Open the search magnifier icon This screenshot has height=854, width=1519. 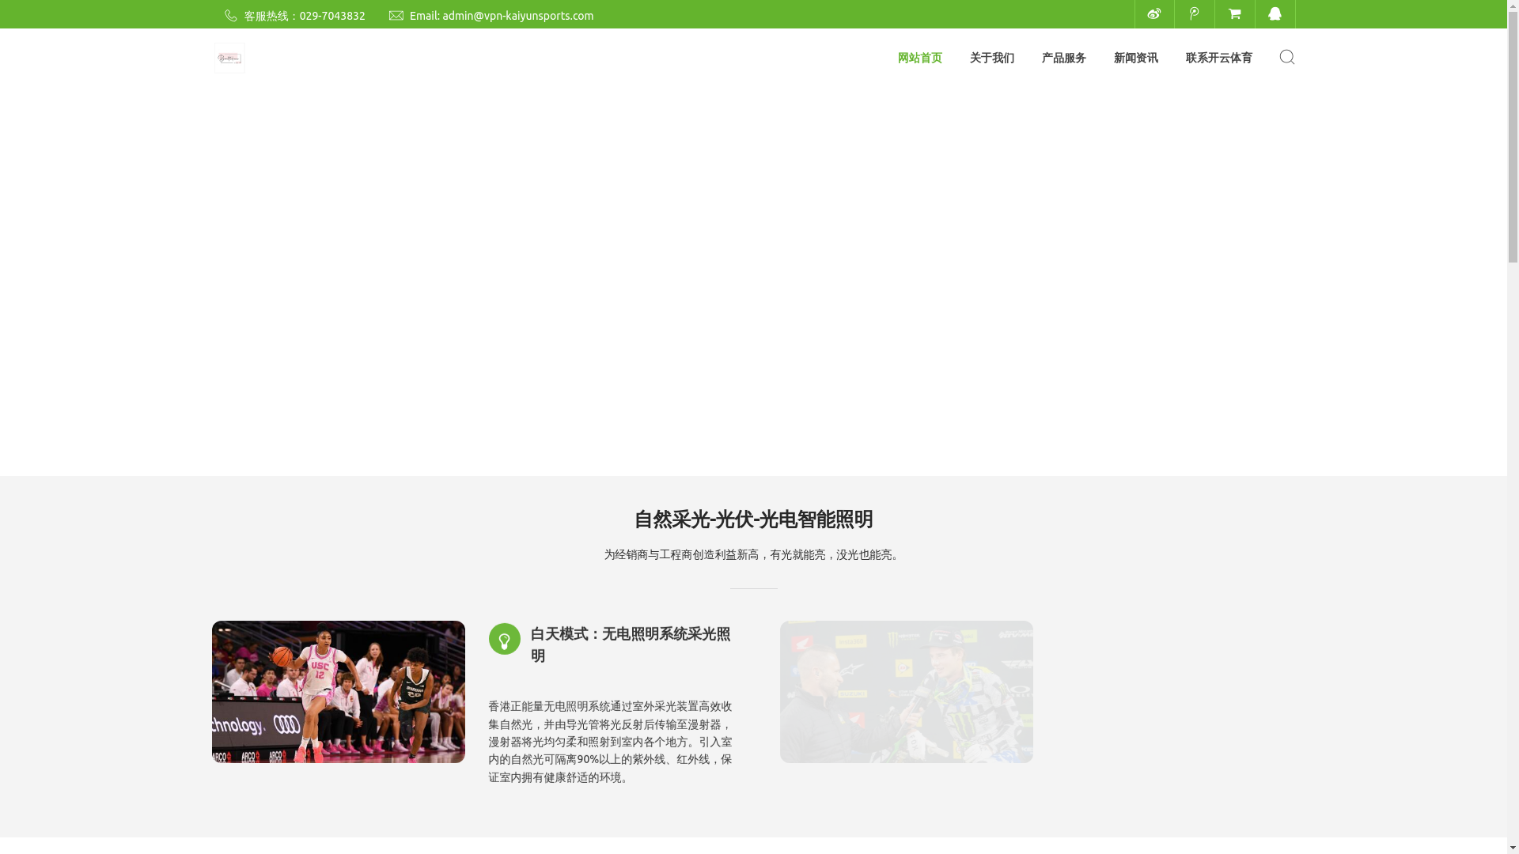coord(1287,57)
